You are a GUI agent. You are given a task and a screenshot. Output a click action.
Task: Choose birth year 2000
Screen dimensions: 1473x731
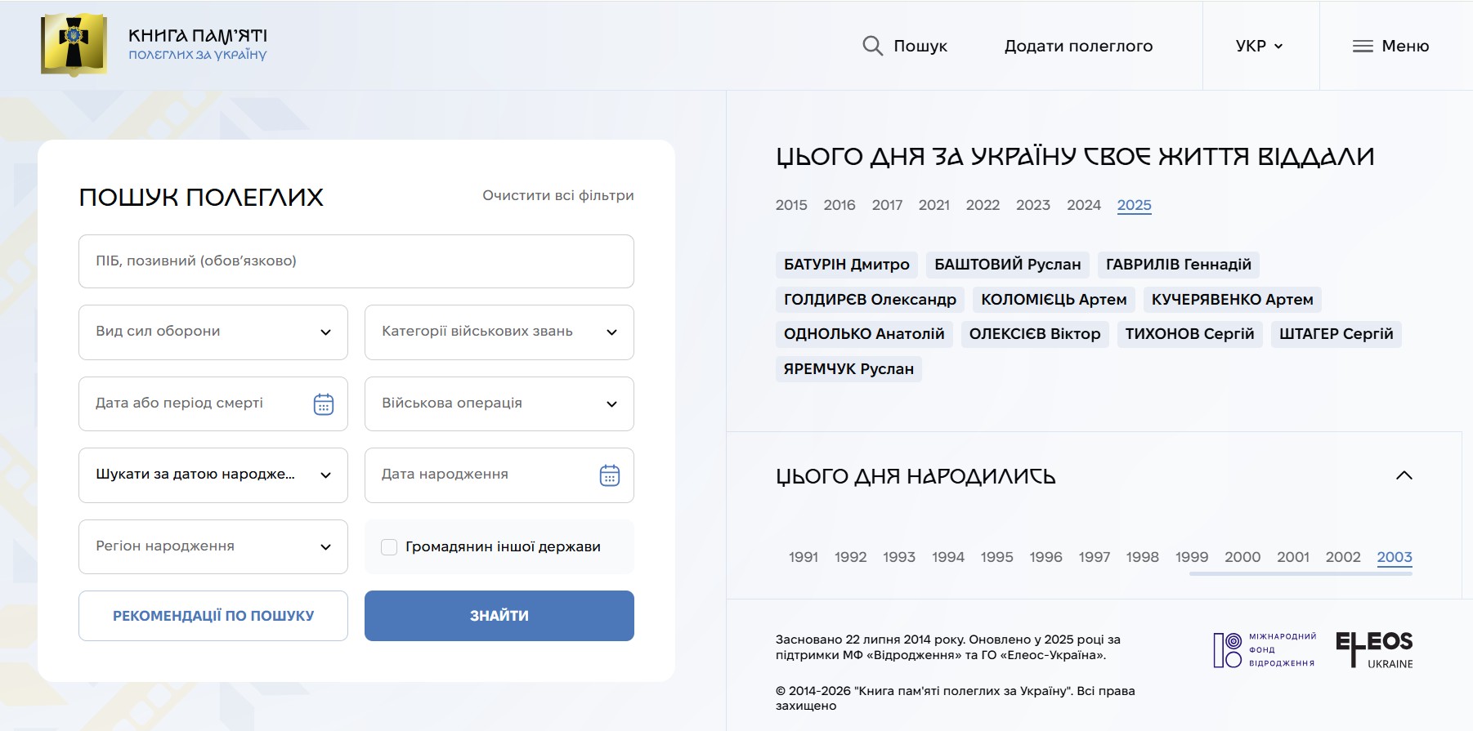click(x=1242, y=557)
